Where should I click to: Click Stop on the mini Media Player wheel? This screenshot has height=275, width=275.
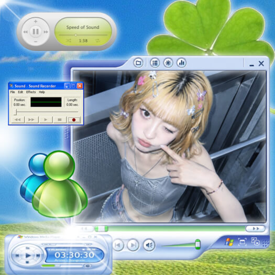28,262
